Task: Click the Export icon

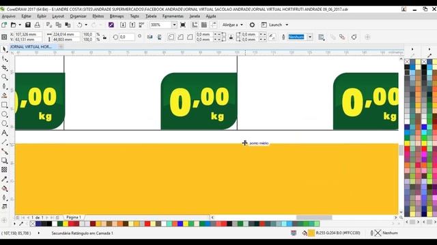Action: tap(132, 25)
